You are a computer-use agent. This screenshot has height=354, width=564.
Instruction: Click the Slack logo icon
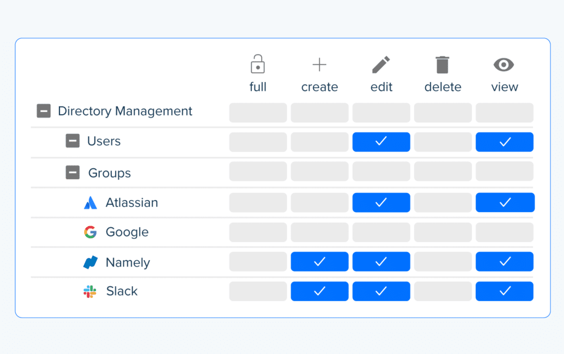coord(90,291)
